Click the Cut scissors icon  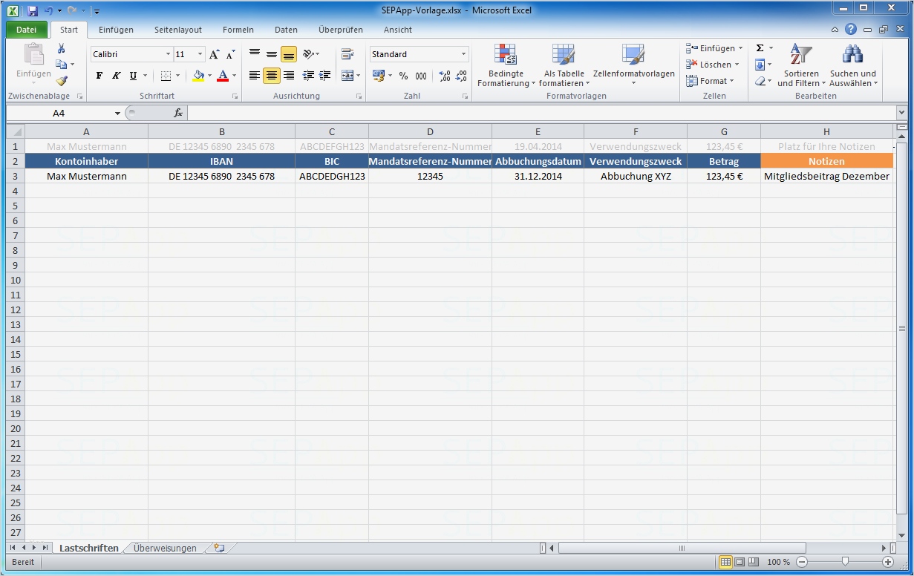click(62, 49)
